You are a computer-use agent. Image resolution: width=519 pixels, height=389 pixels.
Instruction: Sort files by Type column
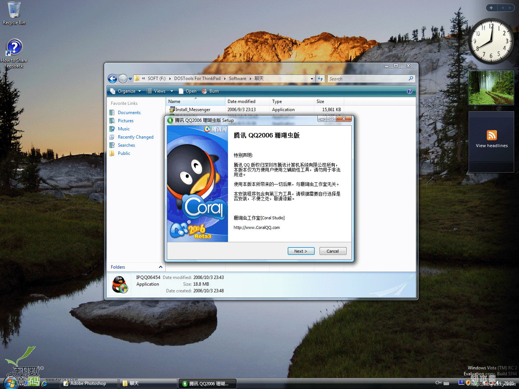[292, 102]
